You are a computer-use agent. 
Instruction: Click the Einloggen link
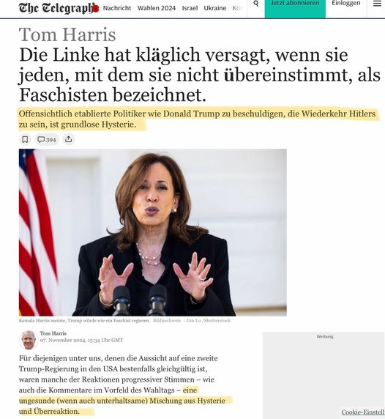(346, 3)
